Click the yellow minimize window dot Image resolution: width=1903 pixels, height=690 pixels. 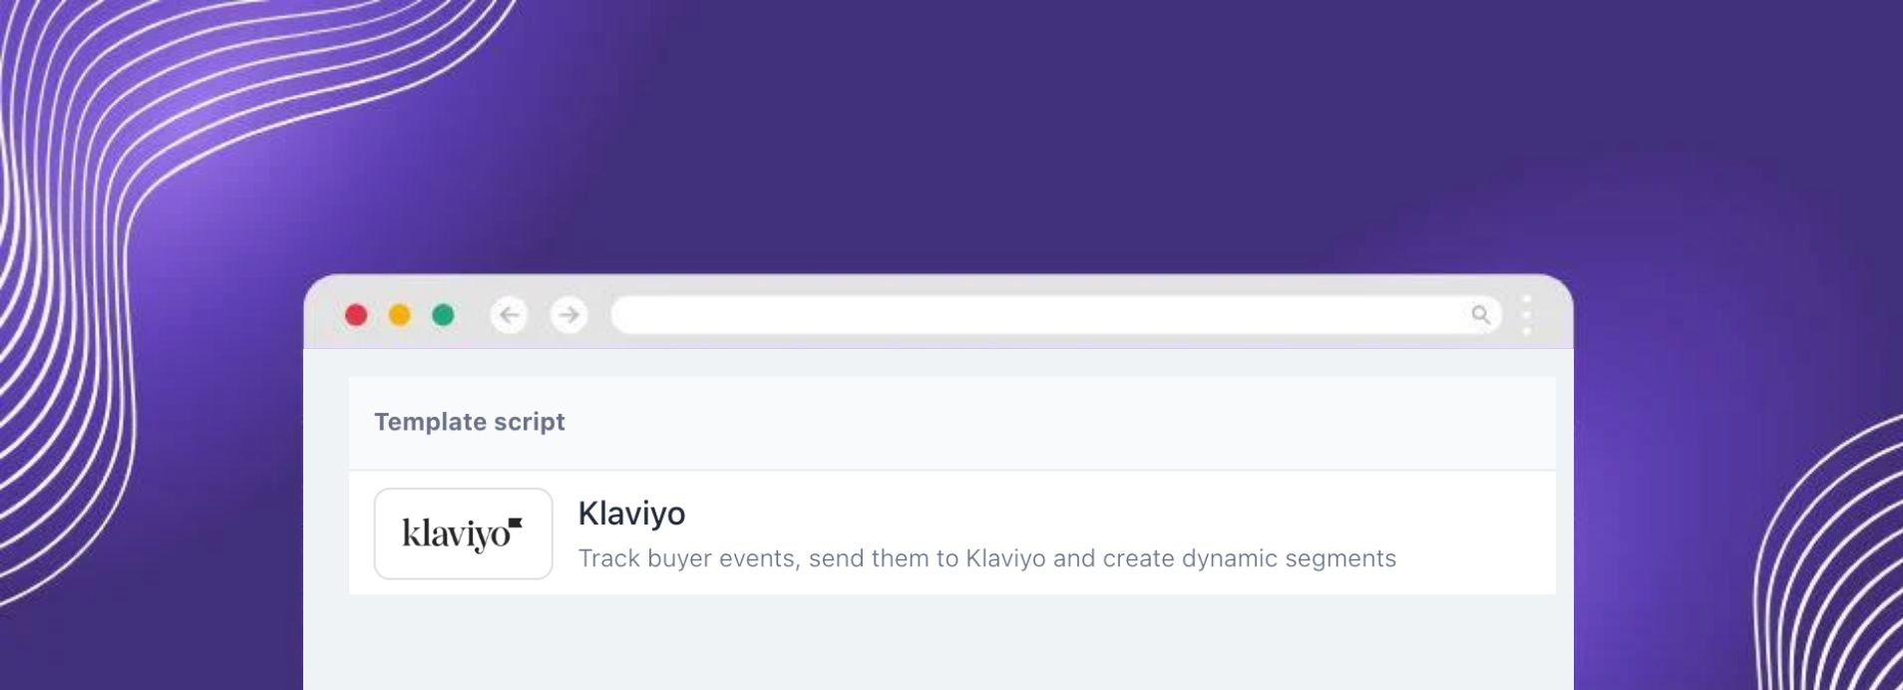[x=399, y=315]
